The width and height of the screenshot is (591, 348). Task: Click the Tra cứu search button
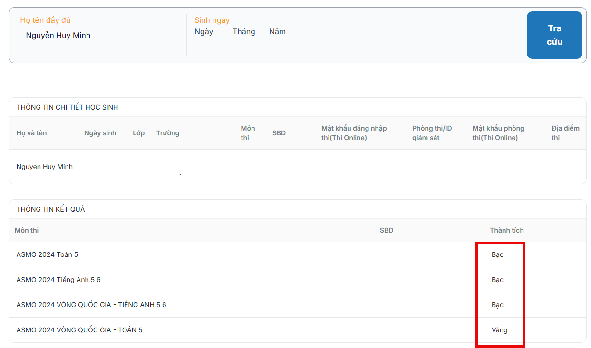[554, 35]
